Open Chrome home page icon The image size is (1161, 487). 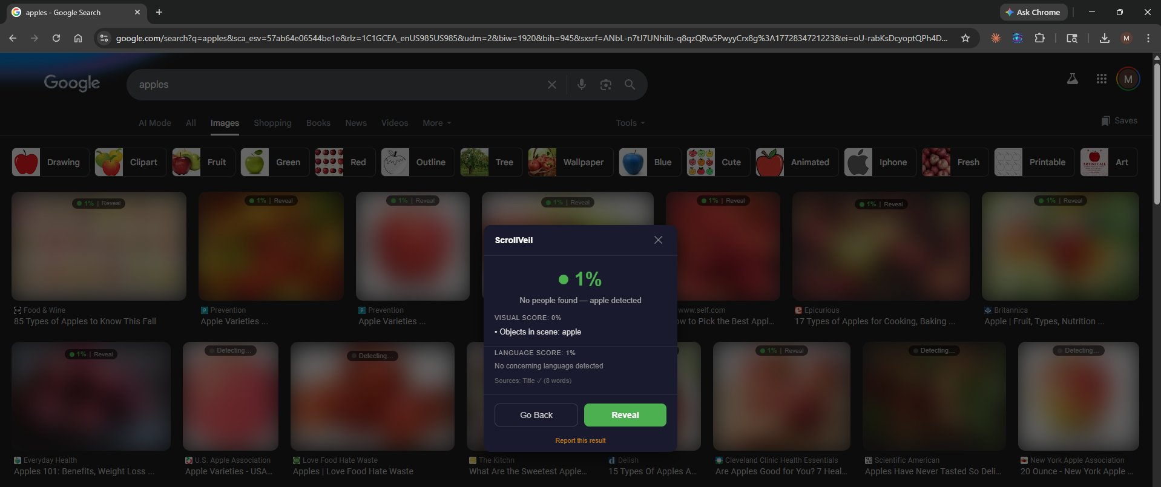(x=78, y=38)
